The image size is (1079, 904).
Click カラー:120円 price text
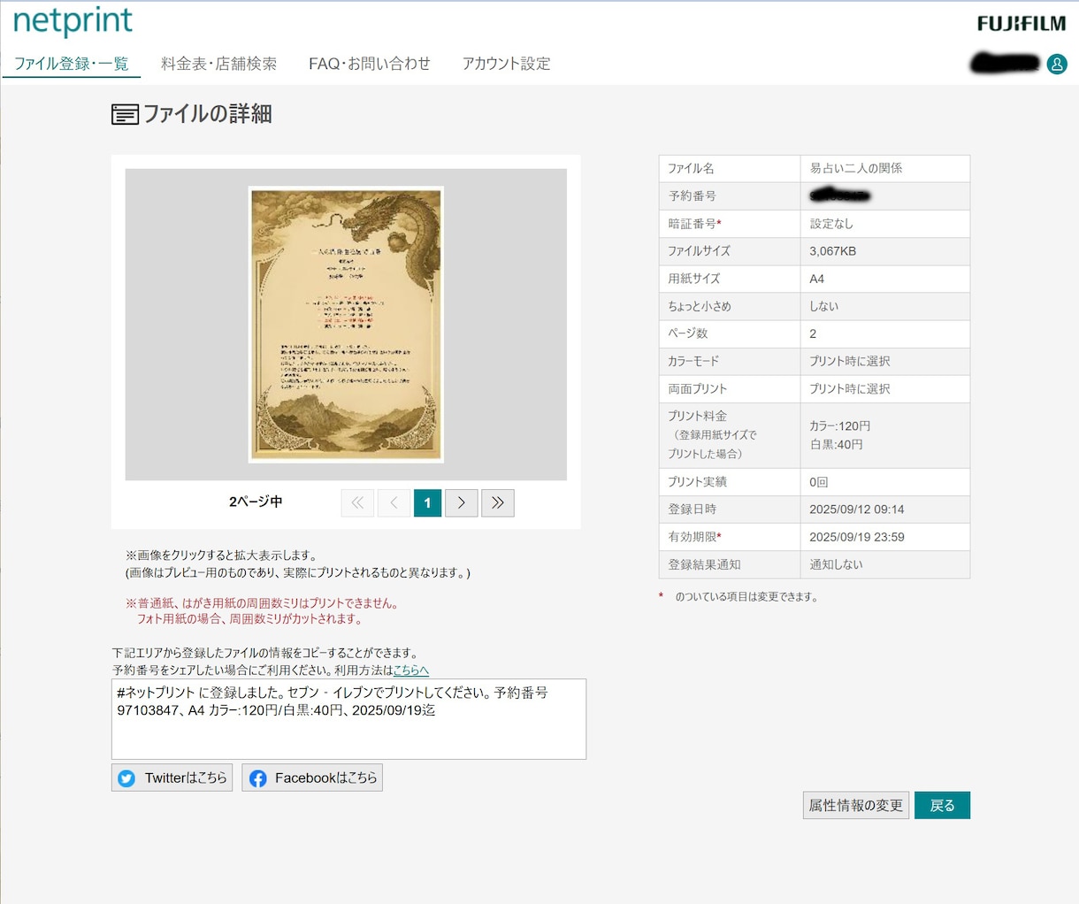[x=840, y=425]
